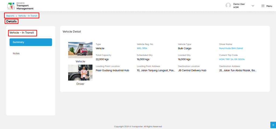Select the Demo User name text
276x129 pixels.
(239, 4)
